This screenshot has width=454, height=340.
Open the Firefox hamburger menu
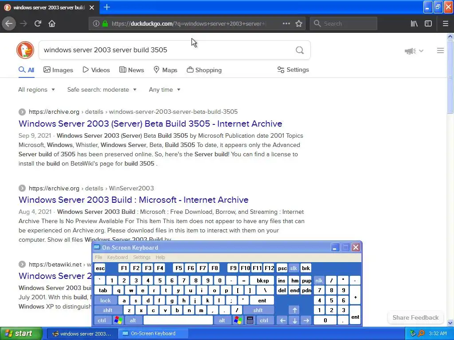(x=445, y=23)
